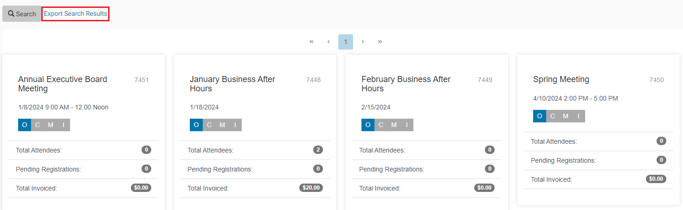This screenshot has height=210, width=683.
Task: Select page 1 in pagination
Action: coord(346,42)
